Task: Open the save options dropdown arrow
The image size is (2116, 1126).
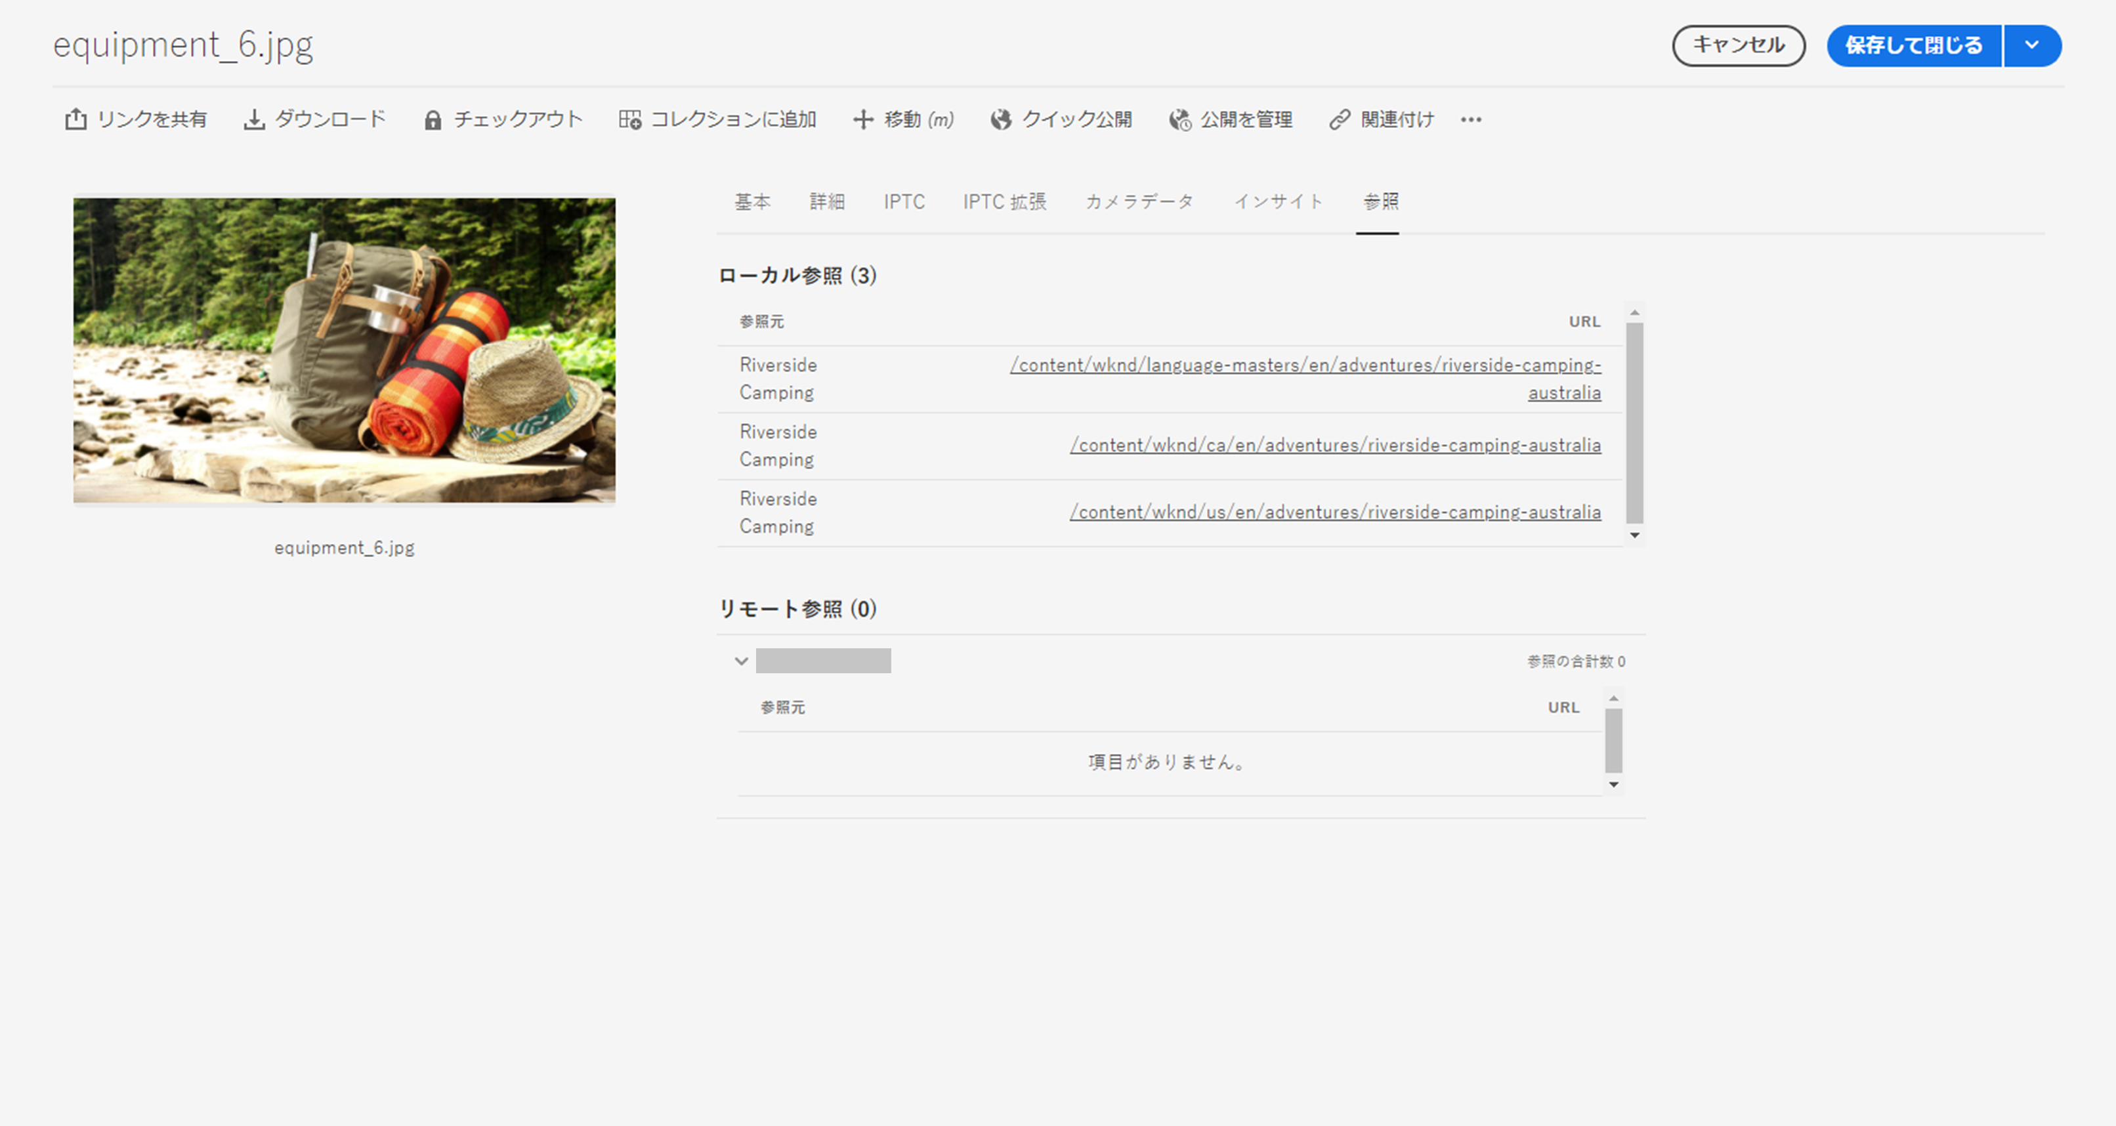Action: (2031, 45)
